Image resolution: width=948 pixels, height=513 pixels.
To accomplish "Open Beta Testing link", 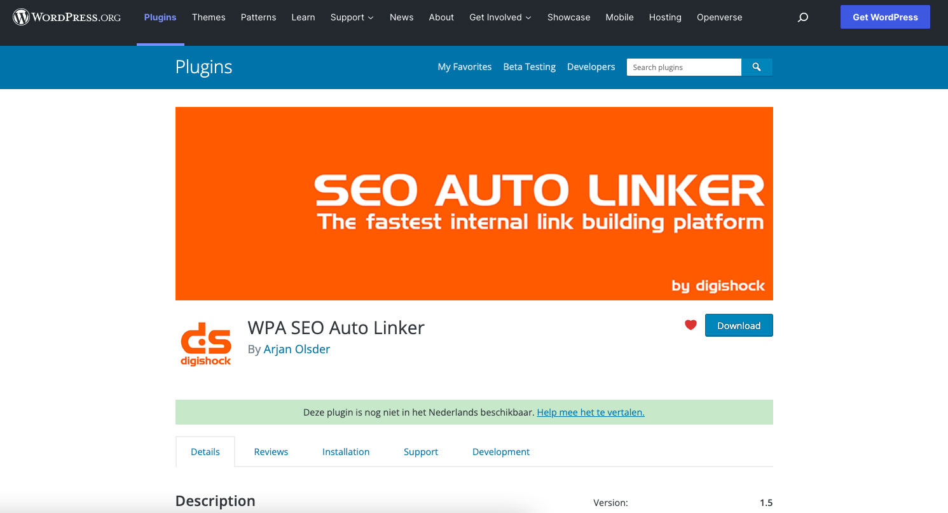I will [x=530, y=67].
